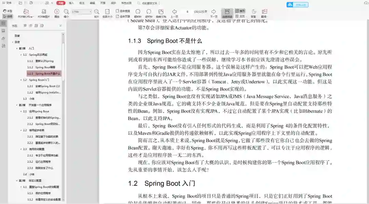Click the Add bookmark icon in bookmark panel
The width and height of the screenshot is (369, 204).
pos(36,26)
